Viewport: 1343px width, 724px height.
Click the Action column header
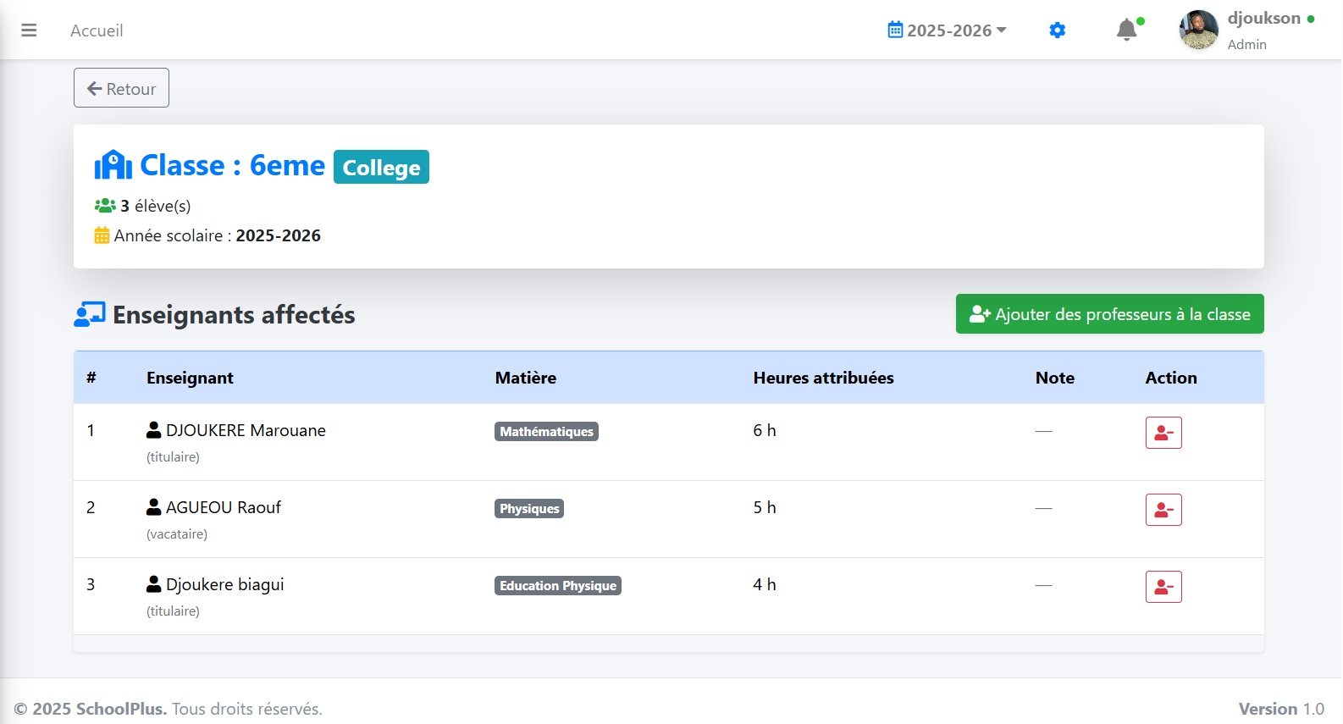click(1171, 378)
